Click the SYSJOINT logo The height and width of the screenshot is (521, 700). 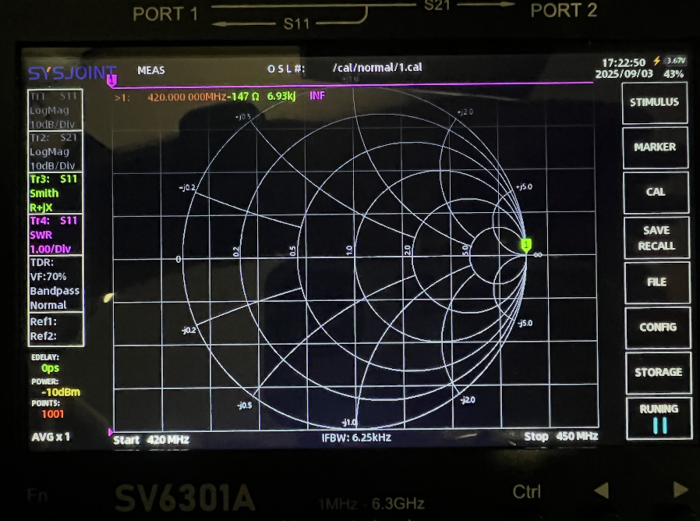[72, 73]
